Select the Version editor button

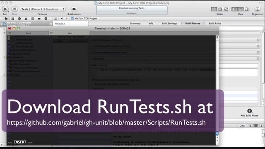point(226,9)
